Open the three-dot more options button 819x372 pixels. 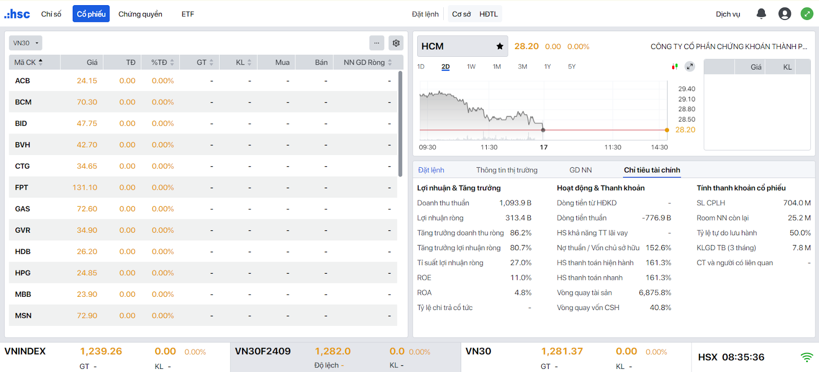(377, 43)
